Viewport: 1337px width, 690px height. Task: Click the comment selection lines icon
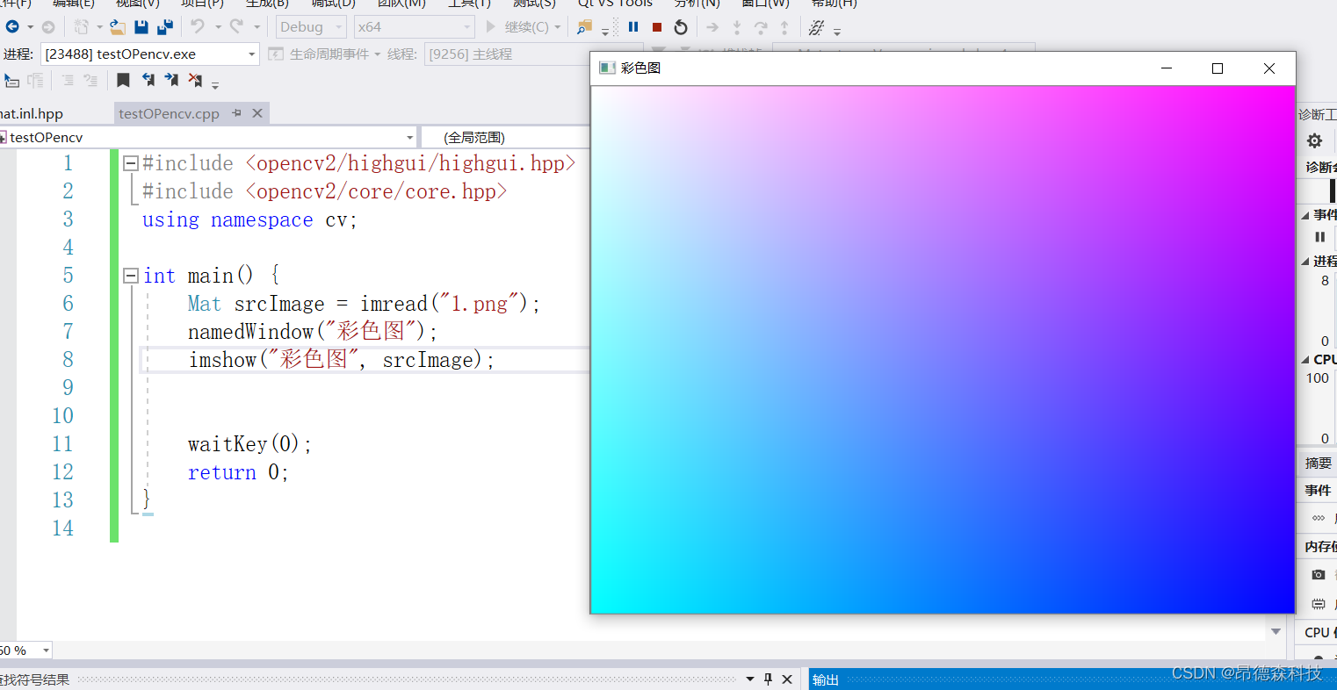68,81
